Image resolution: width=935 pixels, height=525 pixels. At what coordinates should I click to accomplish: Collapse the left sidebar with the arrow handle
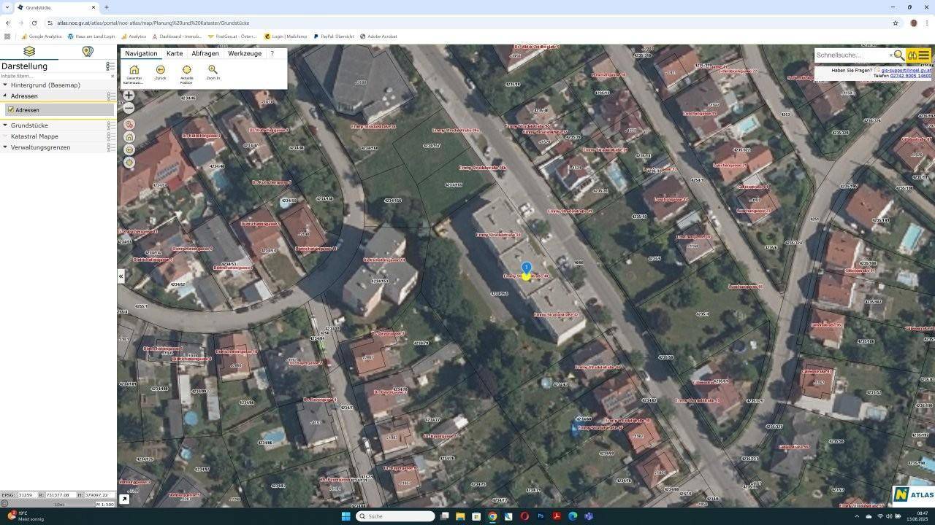coord(121,276)
